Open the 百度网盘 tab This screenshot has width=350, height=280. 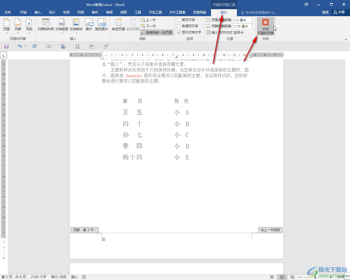pyautogui.click(x=200, y=12)
